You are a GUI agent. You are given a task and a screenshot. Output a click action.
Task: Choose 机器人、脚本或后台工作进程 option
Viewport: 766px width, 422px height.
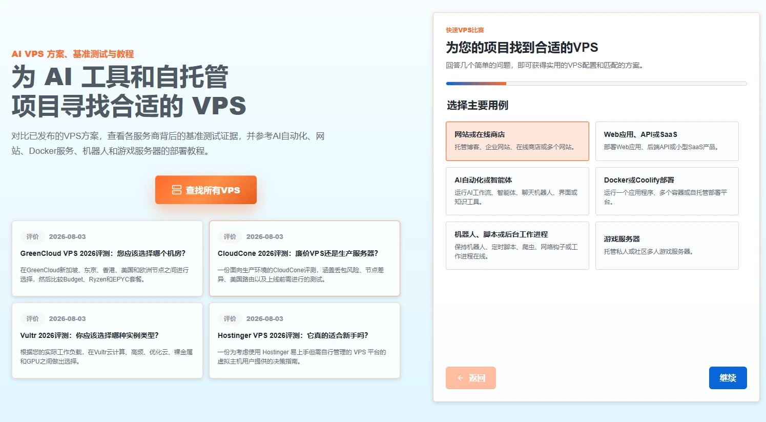pos(517,245)
